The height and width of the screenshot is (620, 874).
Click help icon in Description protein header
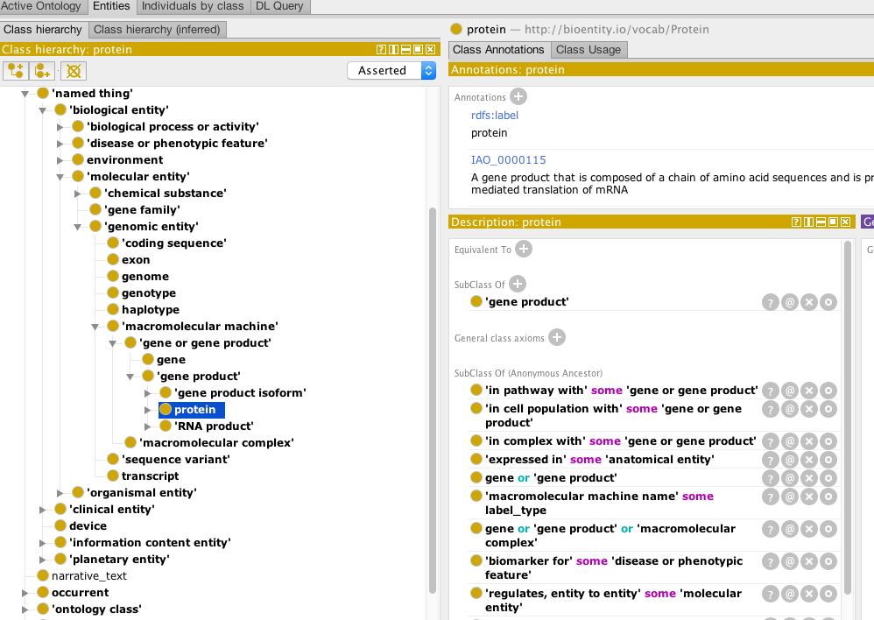point(797,222)
